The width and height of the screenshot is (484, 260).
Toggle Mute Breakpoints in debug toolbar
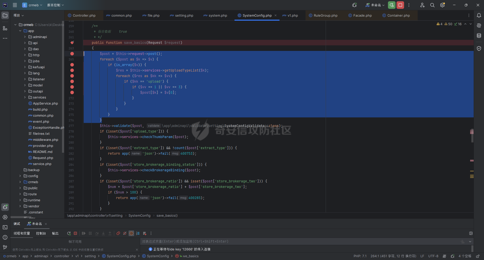[x=125, y=233]
